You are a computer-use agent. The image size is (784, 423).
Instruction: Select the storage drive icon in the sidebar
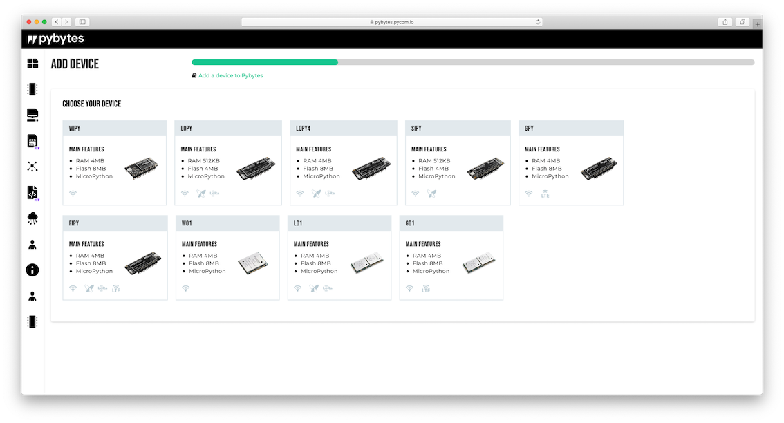click(32, 115)
